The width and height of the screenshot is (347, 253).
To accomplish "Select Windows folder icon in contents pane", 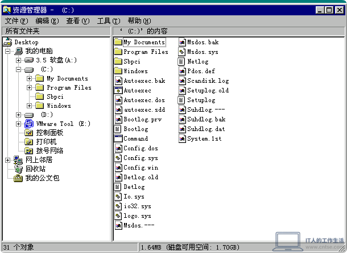I will pos(118,71).
